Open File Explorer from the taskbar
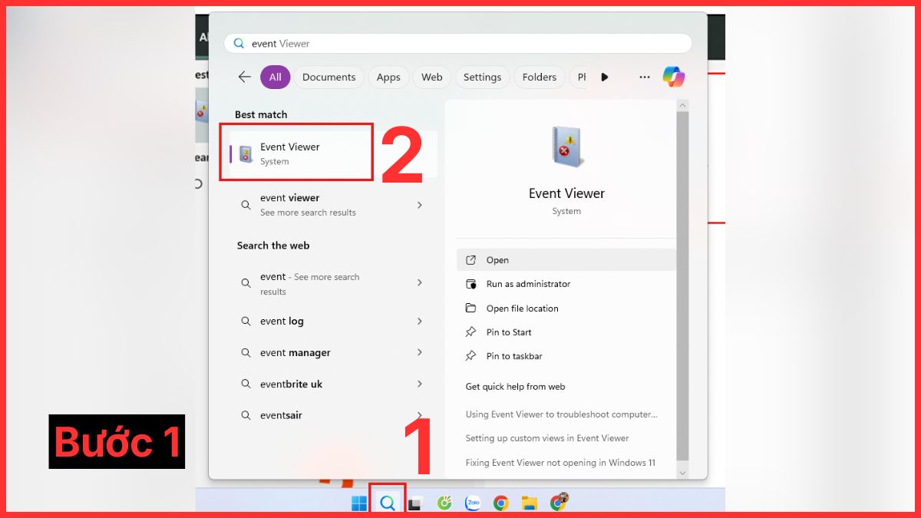 [529, 503]
